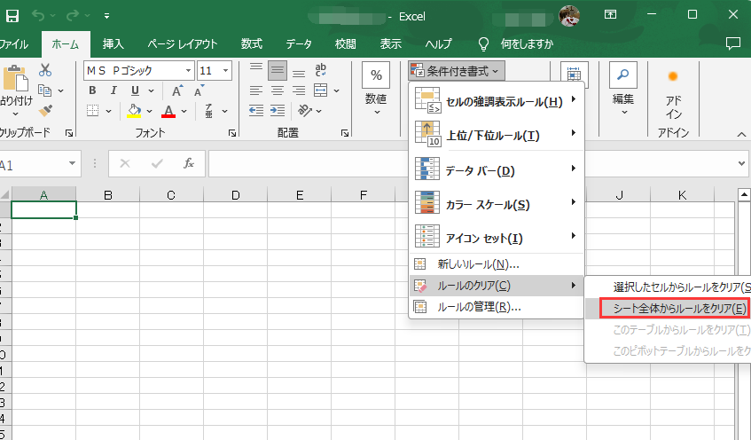Toggle Bold formatting
The height and width of the screenshot is (440, 751).
pos(93,90)
